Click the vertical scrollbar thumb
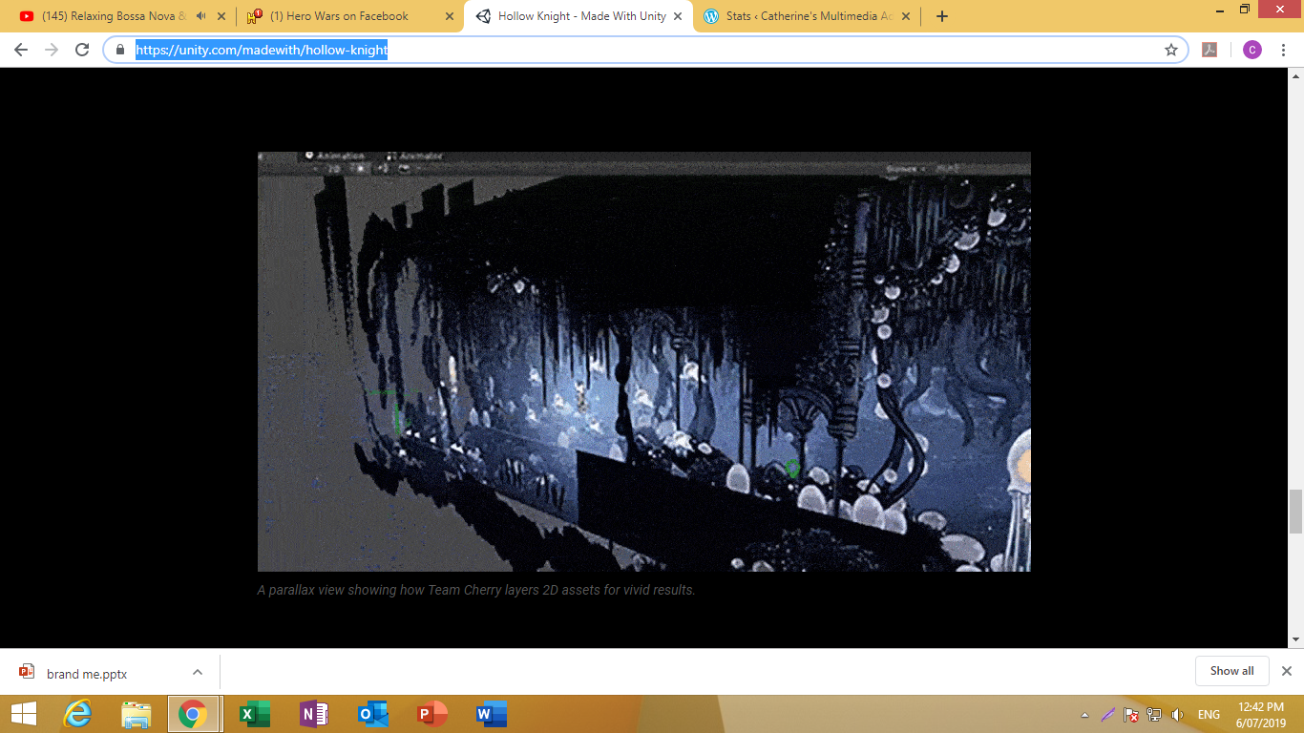The height and width of the screenshot is (733, 1304). pyautogui.click(x=1295, y=512)
